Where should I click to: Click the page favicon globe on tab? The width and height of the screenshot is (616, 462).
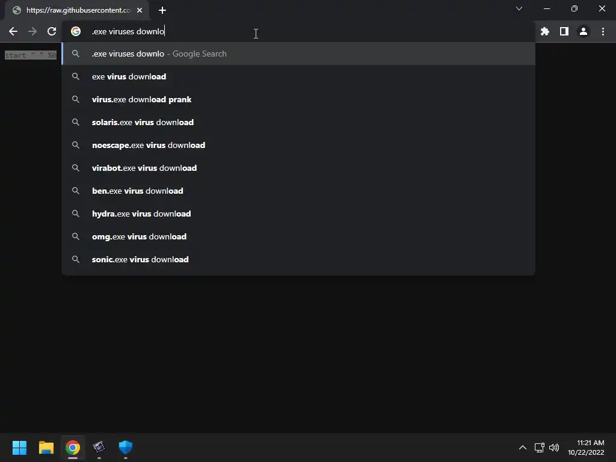[x=16, y=10]
